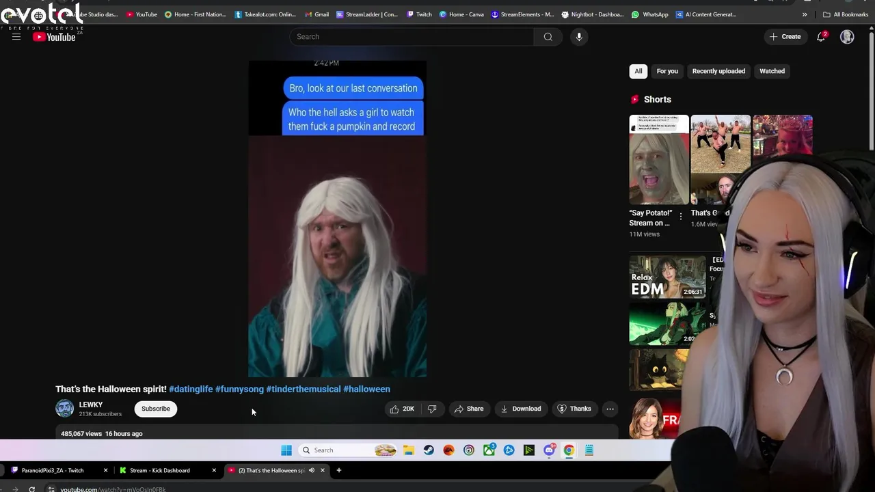Open the notifications bell

point(821,37)
